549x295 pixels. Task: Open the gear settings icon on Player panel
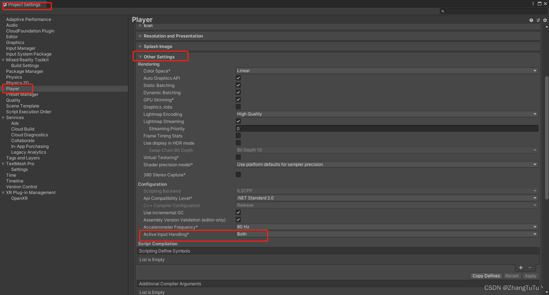[x=544, y=20]
